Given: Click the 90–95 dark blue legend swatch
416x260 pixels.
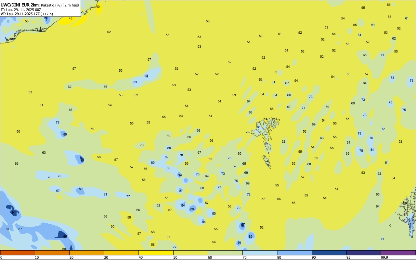Looking at the screenshot, I should pos(329,253).
